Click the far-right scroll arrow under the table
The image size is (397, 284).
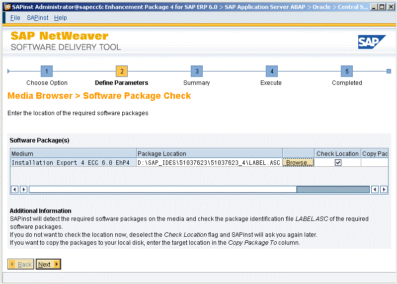coord(384,189)
